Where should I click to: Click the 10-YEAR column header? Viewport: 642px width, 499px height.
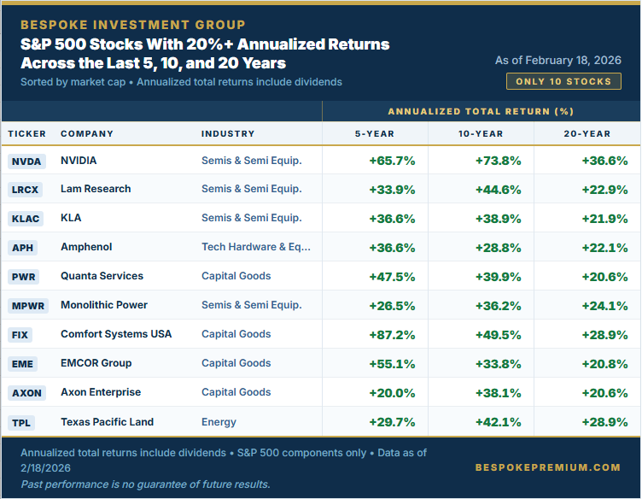[481, 133]
